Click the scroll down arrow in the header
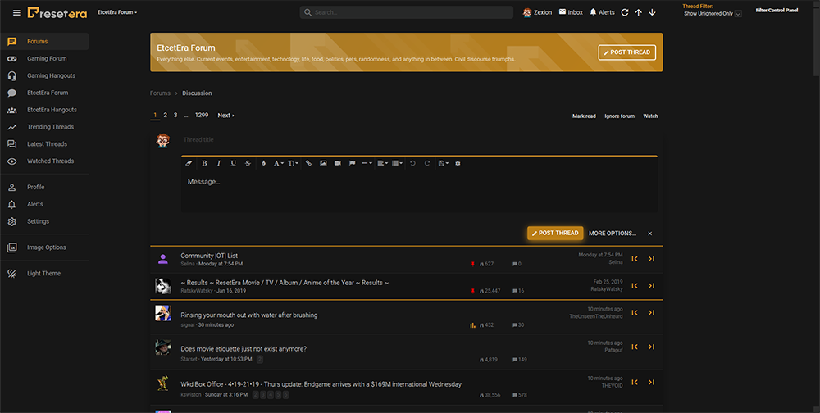Viewport: 820px width, 413px height. [652, 12]
